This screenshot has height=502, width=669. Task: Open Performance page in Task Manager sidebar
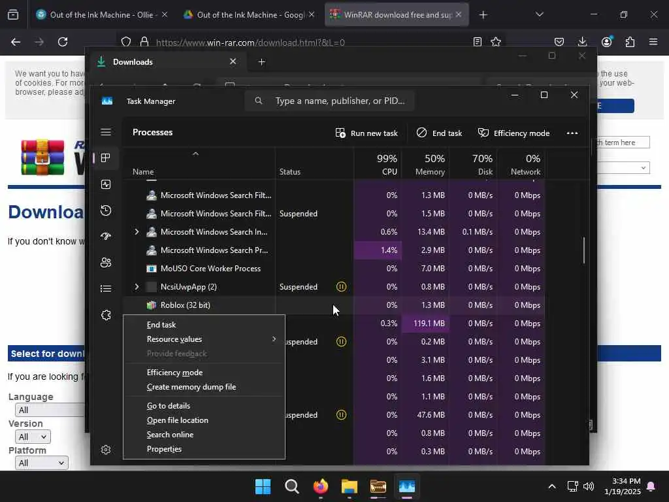pyautogui.click(x=106, y=184)
